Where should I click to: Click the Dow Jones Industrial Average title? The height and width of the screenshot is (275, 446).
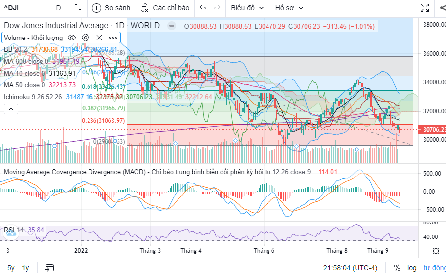pyautogui.click(x=56, y=26)
